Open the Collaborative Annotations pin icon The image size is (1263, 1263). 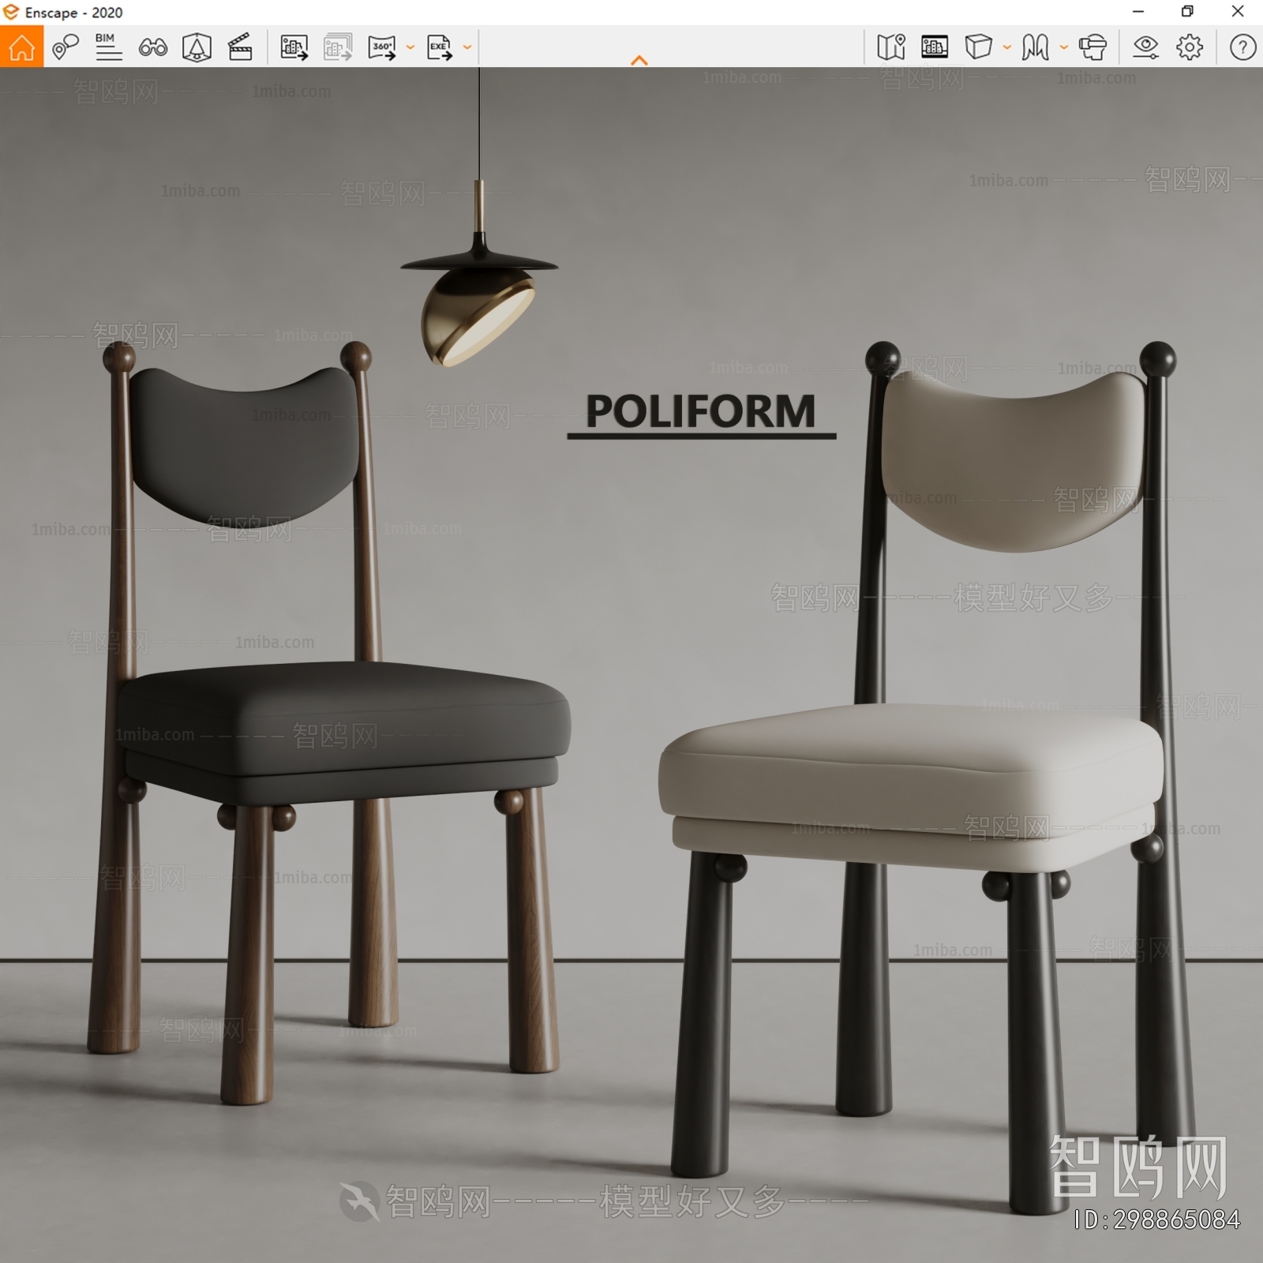point(66,47)
